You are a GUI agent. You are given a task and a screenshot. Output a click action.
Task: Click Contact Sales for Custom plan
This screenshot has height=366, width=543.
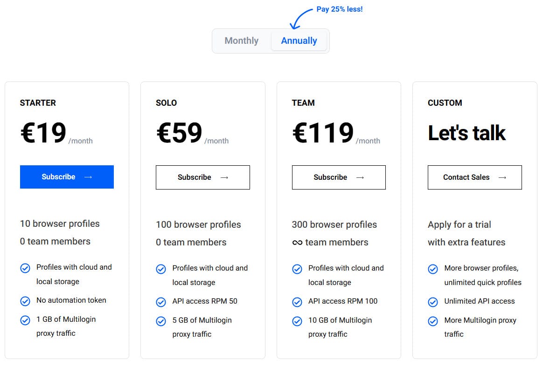[474, 177]
